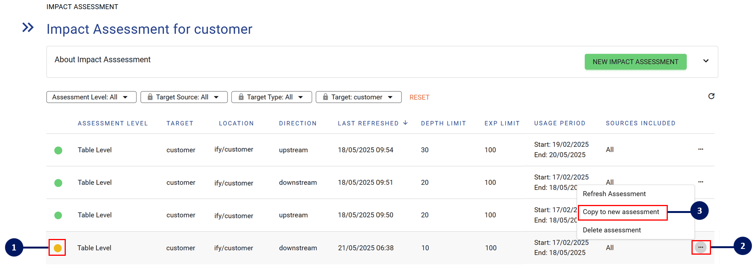Click the double-chevron expand sidebar icon
This screenshot has width=755, height=273.
tap(28, 28)
